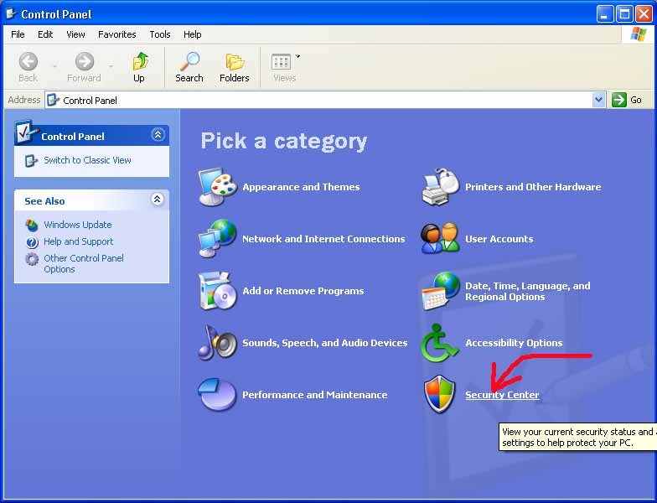This screenshot has height=503, width=657.
Task: Click Add or Remove Programs text
Action: (x=303, y=291)
